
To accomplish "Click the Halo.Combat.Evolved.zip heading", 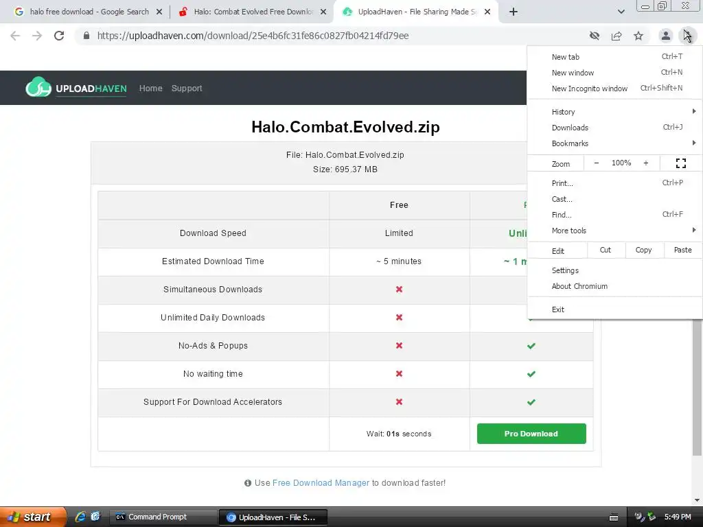I will pos(346,127).
